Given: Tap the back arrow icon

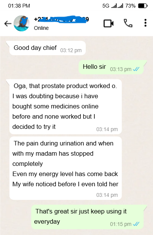Looking at the screenshot, I should 8,23.
